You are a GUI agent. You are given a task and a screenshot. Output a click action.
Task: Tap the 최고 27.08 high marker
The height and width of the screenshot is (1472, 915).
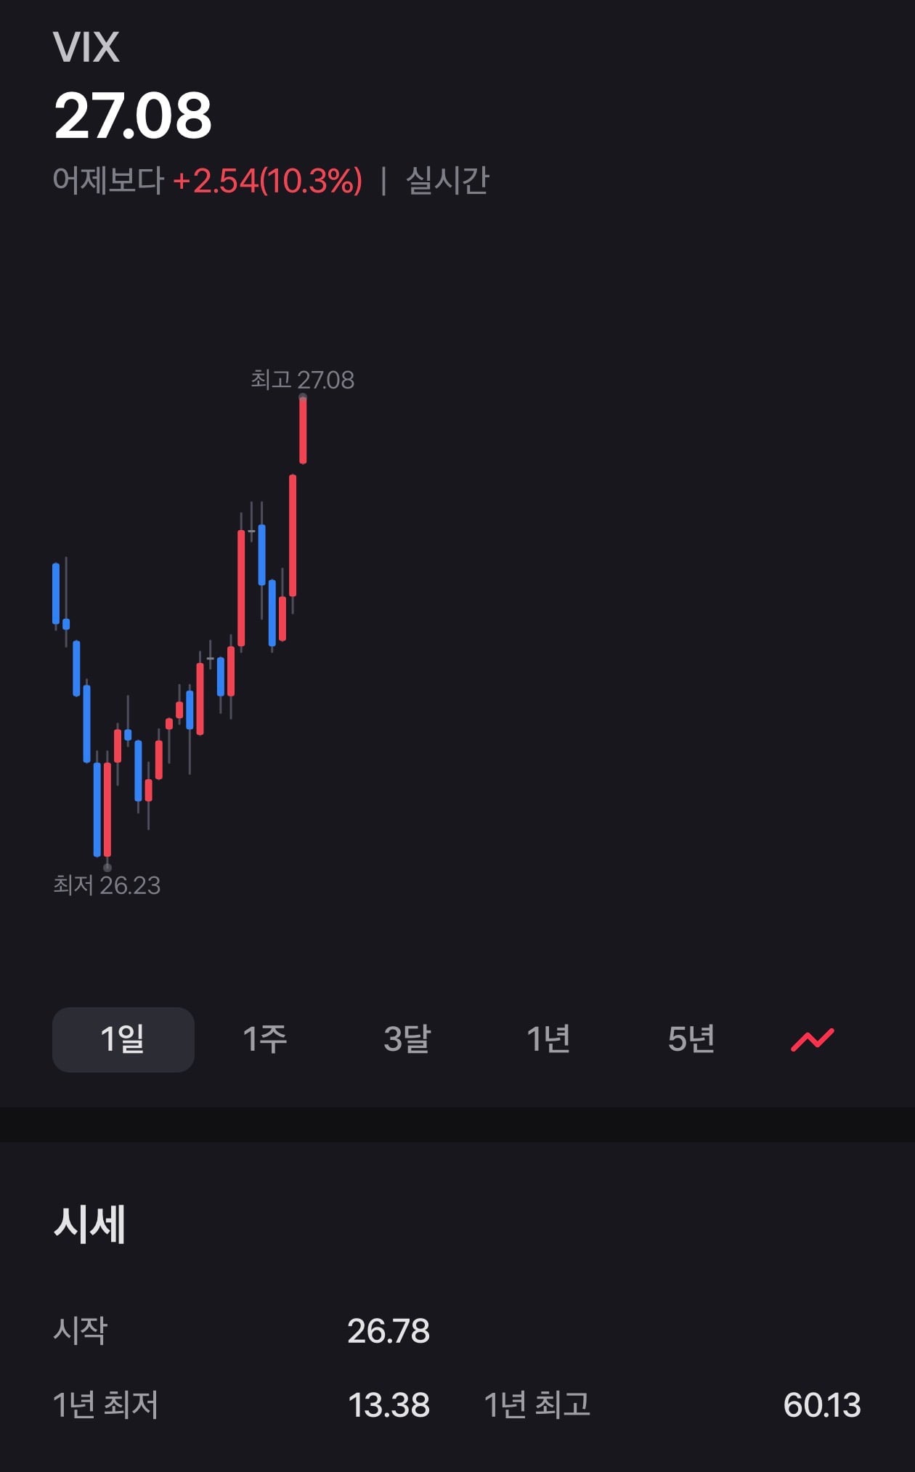(303, 380)
